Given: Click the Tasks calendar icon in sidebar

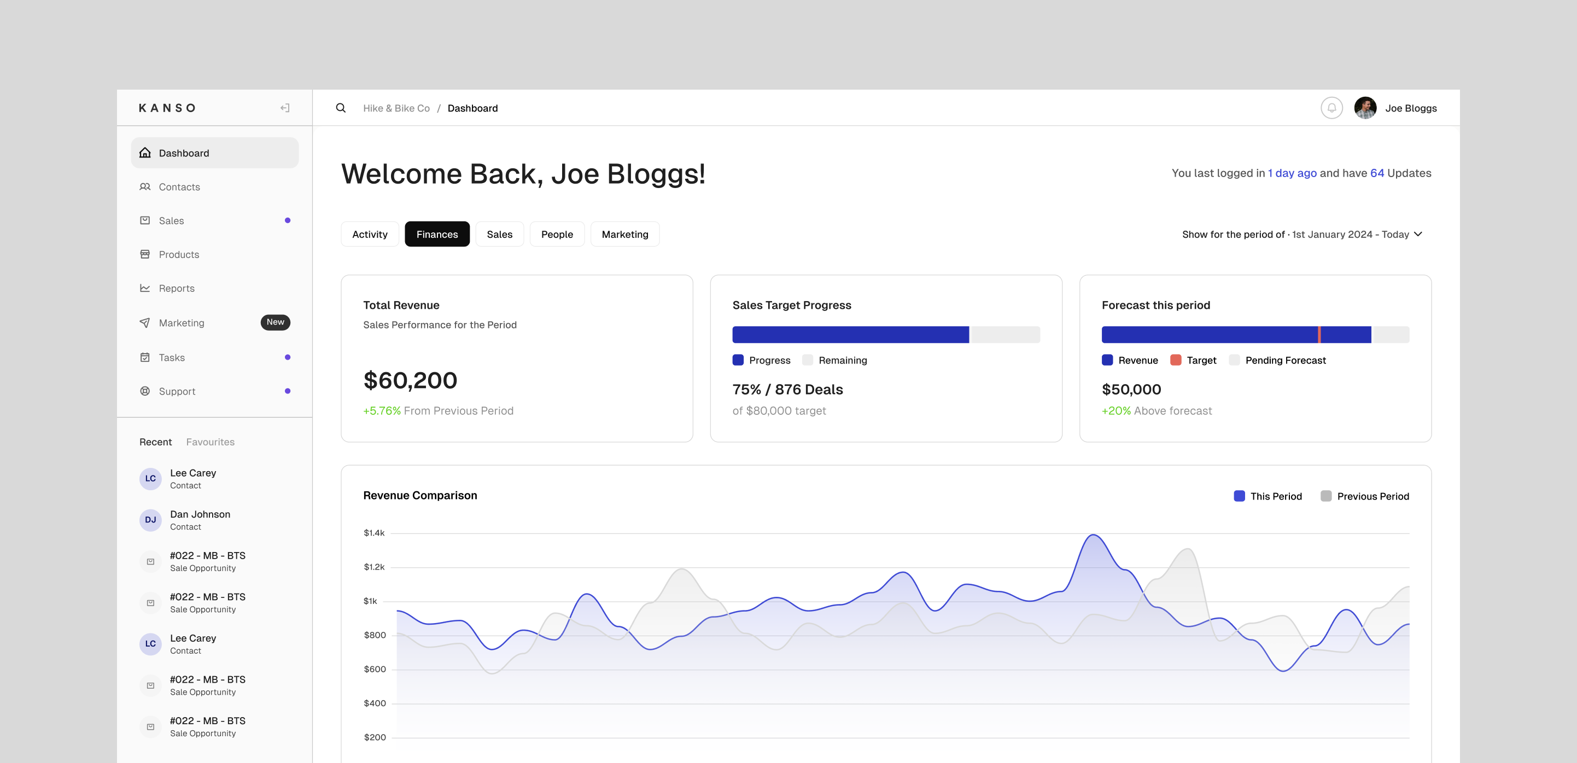Looking at the screenshot, I should 145,357.
